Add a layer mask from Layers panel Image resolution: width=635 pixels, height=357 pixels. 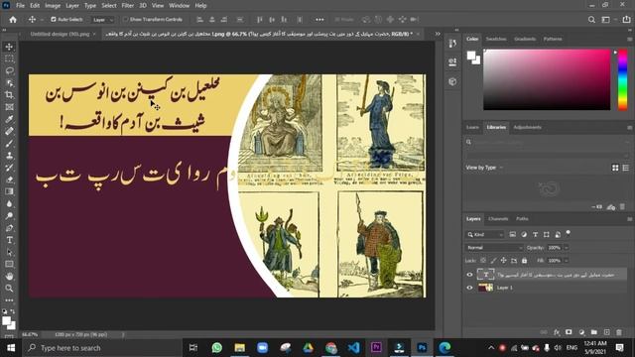pos(569,332)
